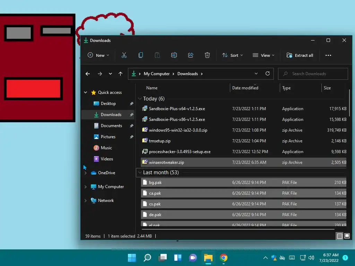
Task: Show hidden system tray icons
Action: pyautogui.click(x=265, y=258)
